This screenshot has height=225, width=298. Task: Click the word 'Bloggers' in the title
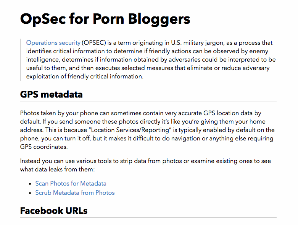159,20
